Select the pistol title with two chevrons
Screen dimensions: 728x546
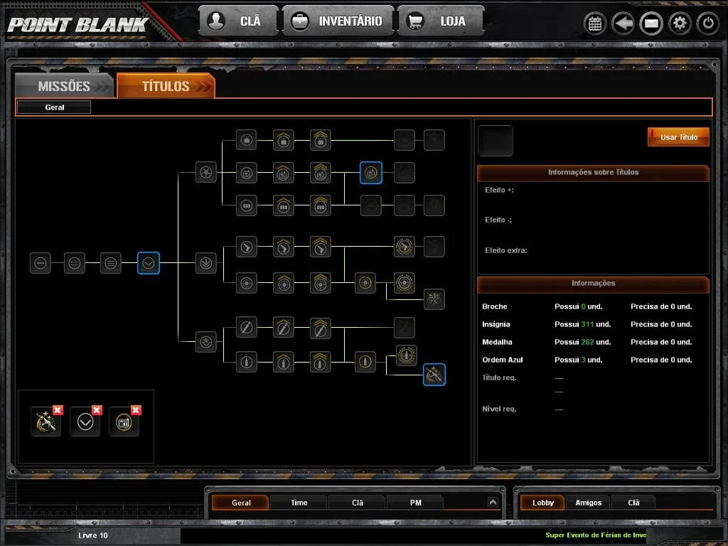coord(321,247)
